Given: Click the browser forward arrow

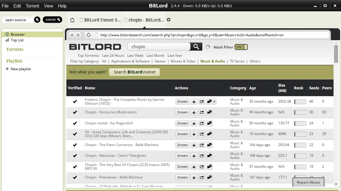Looking at the screenshot, I should 79,35.
